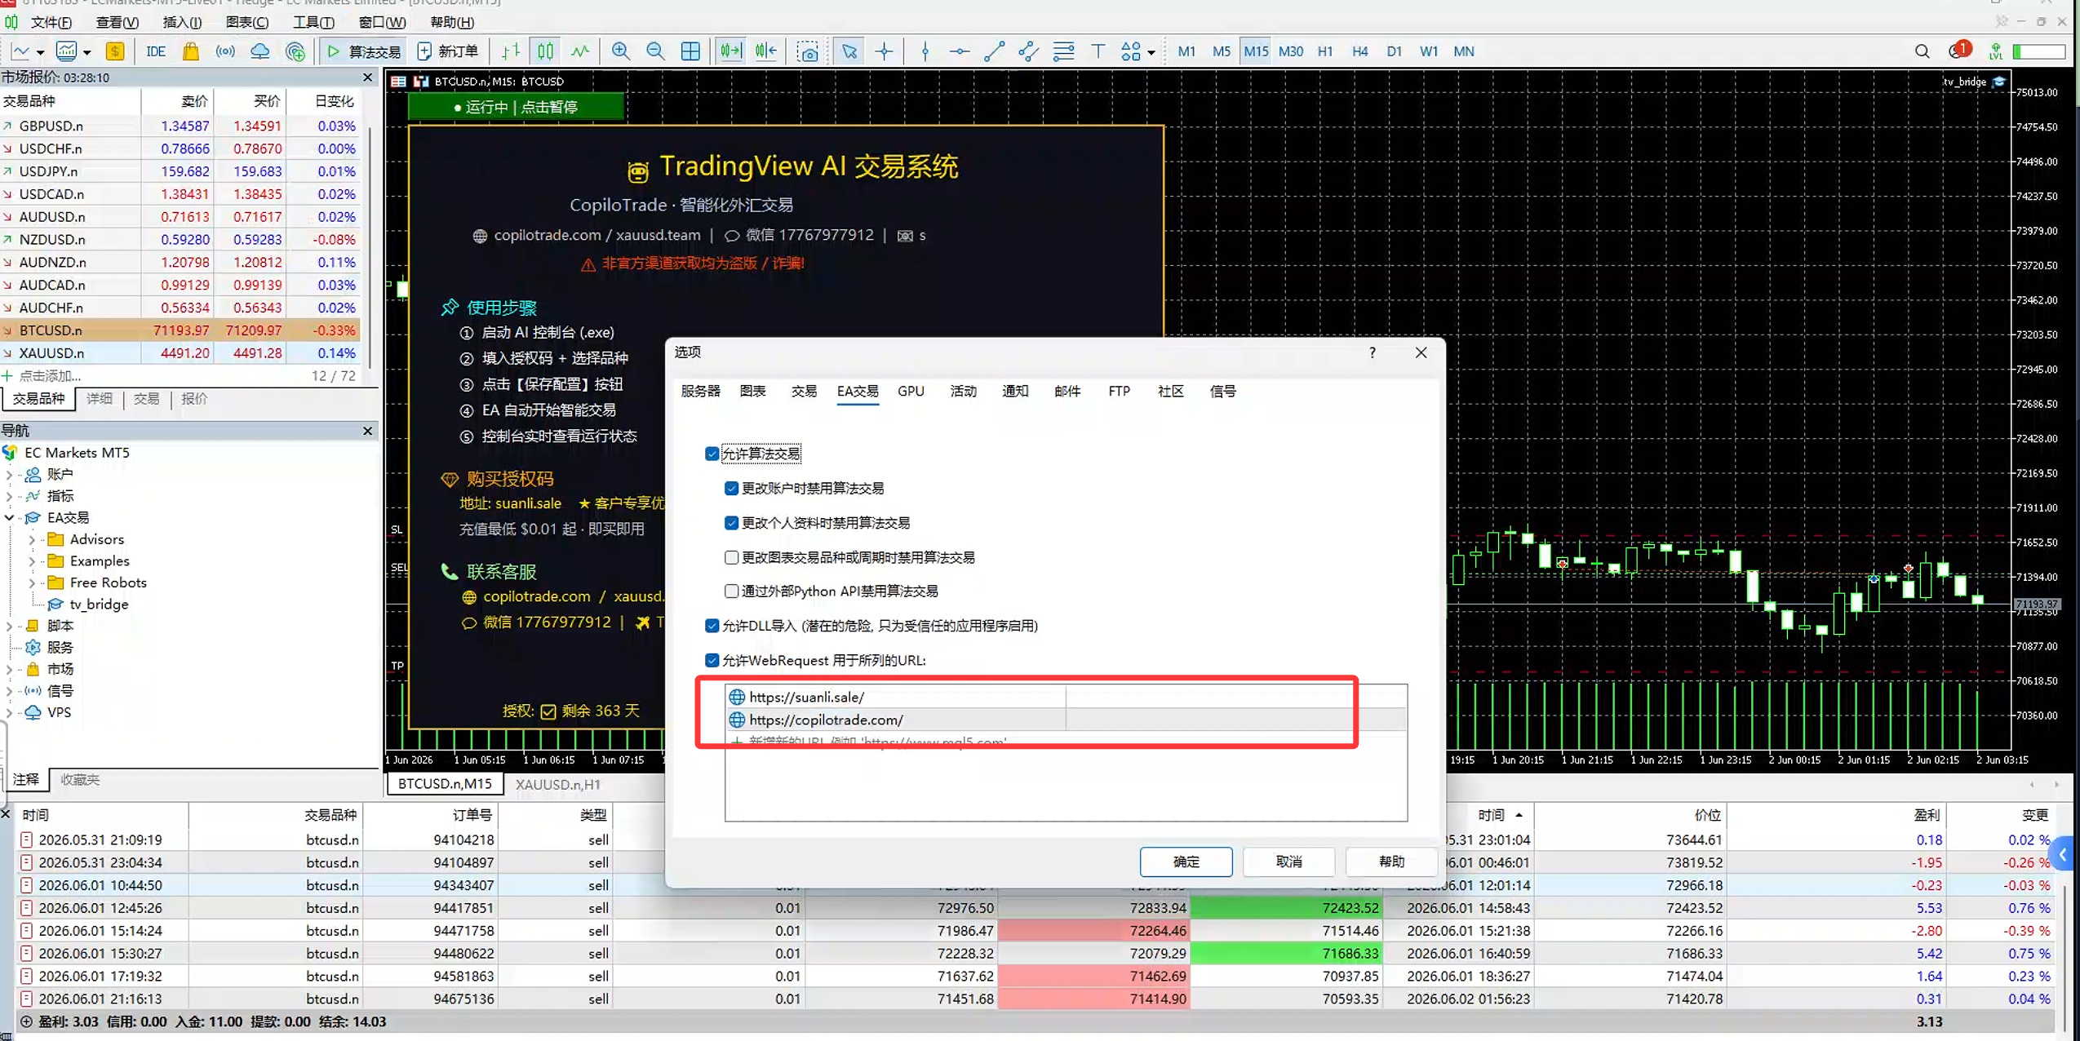Switch to the 服务器 tab in options
The width and height of the screenshot is (2080, 1041).
[x=700, y=392]
